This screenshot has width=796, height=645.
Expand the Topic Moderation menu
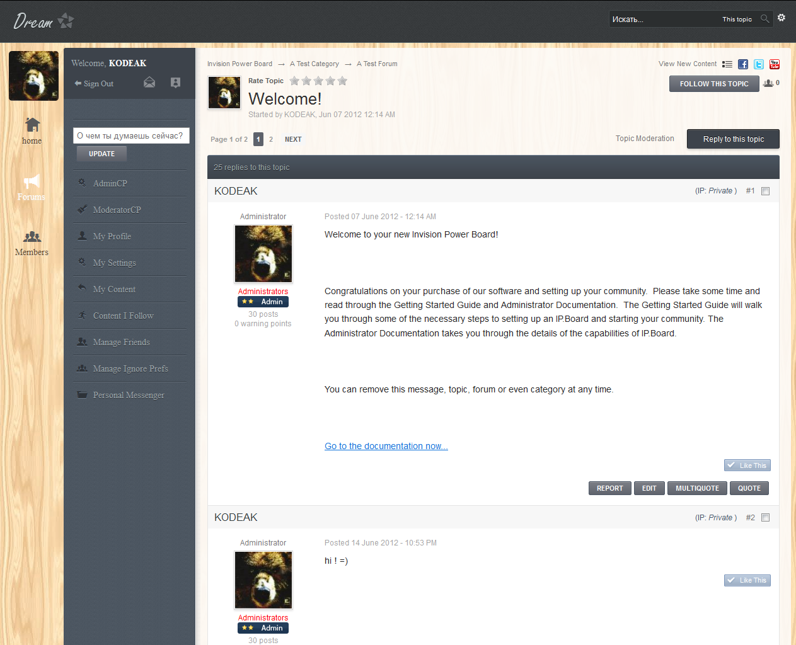[x=645, y=139]
